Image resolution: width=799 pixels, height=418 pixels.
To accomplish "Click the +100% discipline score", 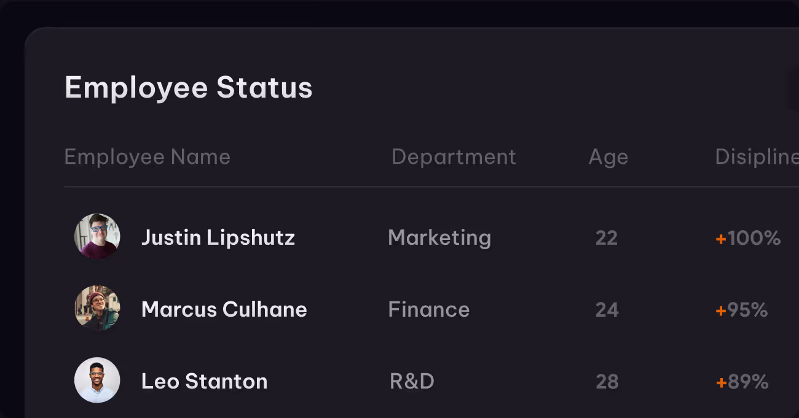I will click(748, 238).
